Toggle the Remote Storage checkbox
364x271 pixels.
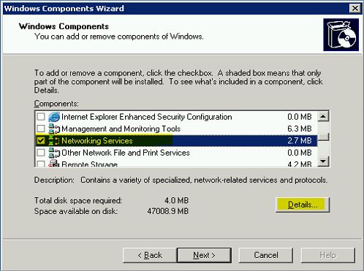coord(41,164)
